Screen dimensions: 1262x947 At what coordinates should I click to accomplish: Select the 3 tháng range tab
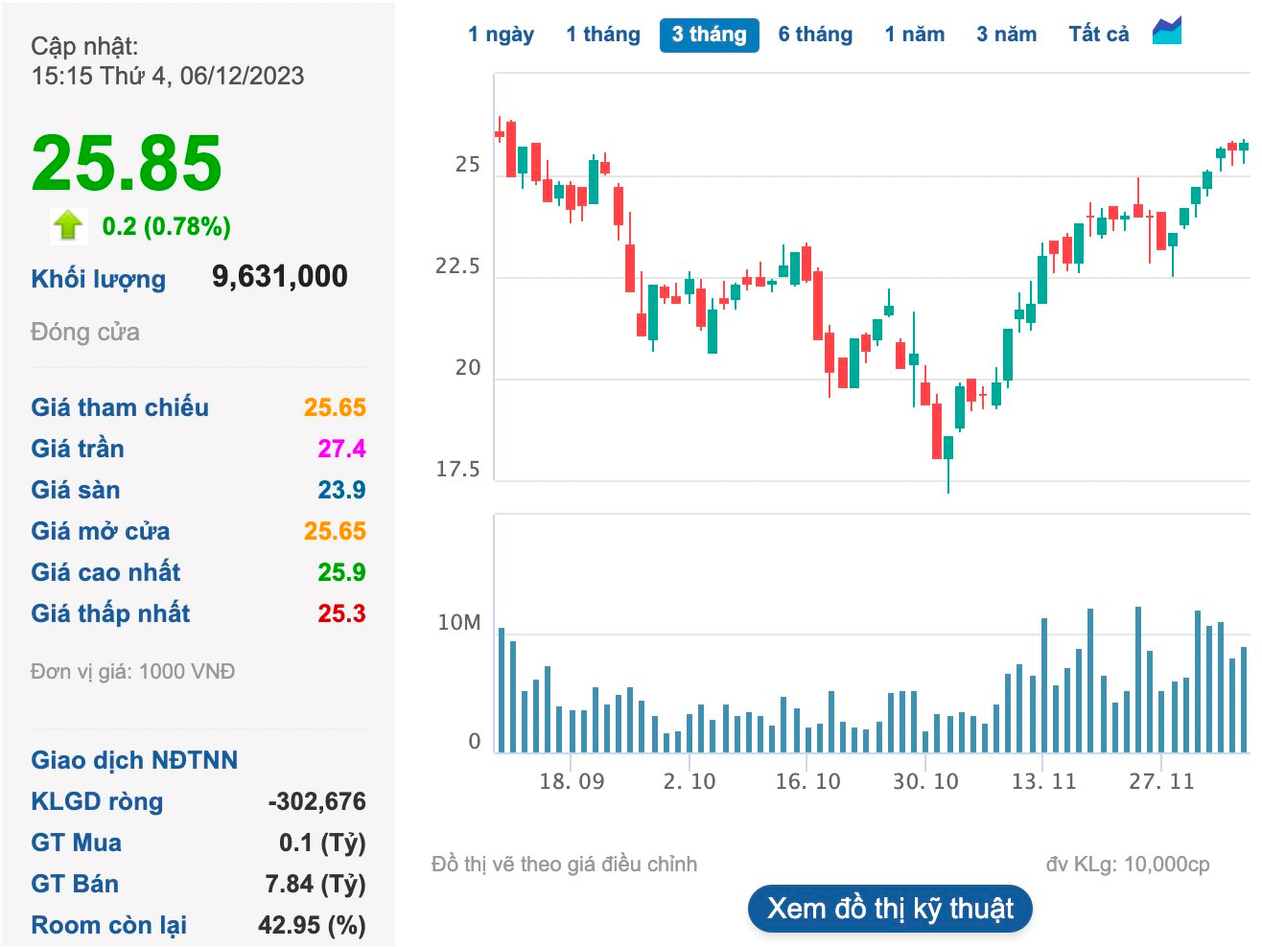pyautogui.click(x=710, y=35)
